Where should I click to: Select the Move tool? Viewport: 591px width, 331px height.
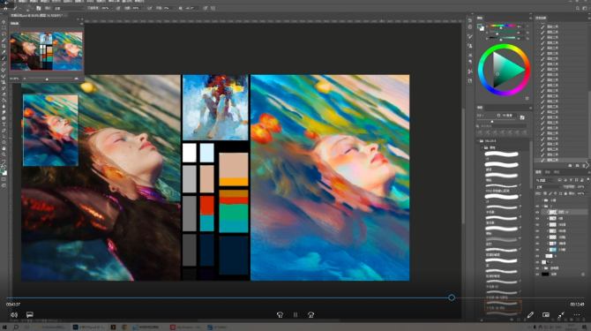[4, 22]
